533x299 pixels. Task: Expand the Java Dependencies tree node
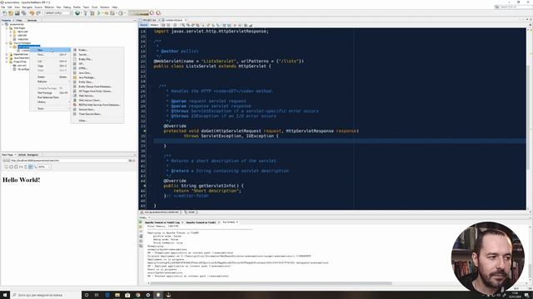coord(7,58)
